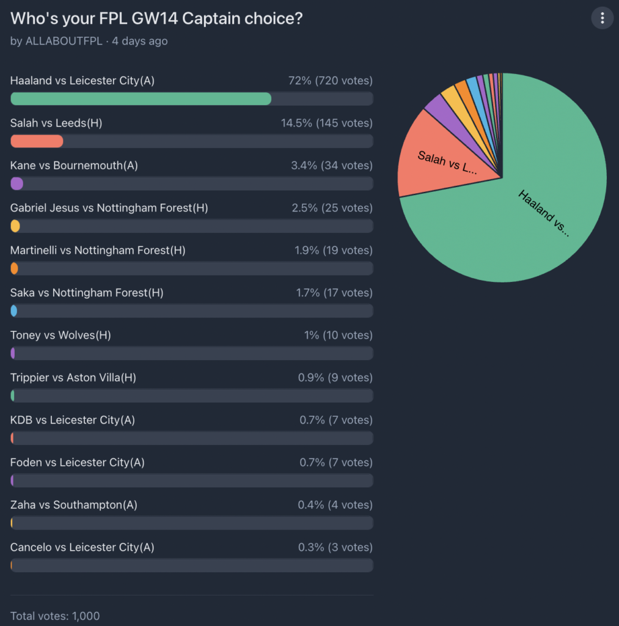Open the three-dot options menu
Screen dimensions: 619x626
[x=602, y=18]
